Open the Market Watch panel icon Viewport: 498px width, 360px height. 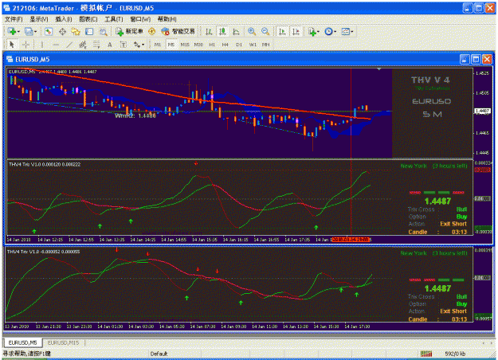click(49, 31)
